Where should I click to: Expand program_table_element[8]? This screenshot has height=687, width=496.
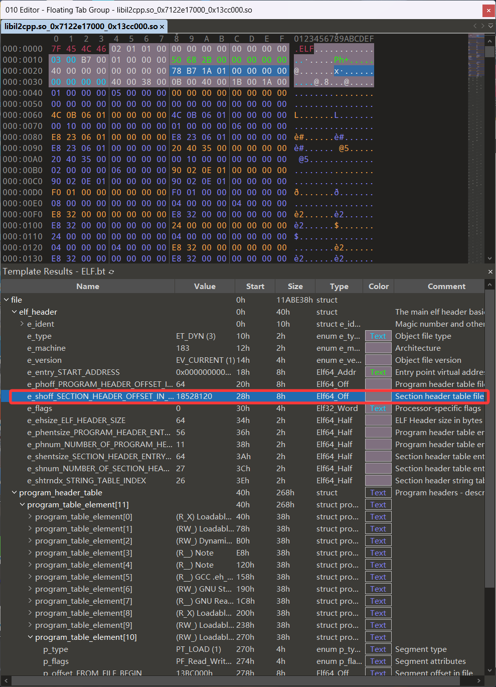tap(30, 613)
